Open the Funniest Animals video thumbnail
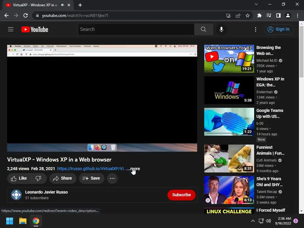The image size is (304, 228). pos(229,159)
